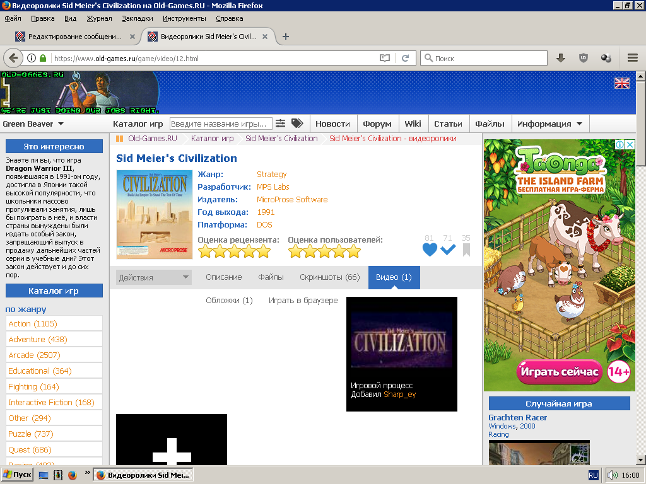The height and width of the screenshot is (484, 646).
Task: Click the add video plus tile
Action: pyautogui.click(x=172, y=439)
